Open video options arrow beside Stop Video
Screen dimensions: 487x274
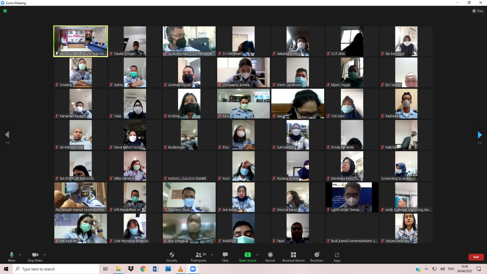coord(45,255)
